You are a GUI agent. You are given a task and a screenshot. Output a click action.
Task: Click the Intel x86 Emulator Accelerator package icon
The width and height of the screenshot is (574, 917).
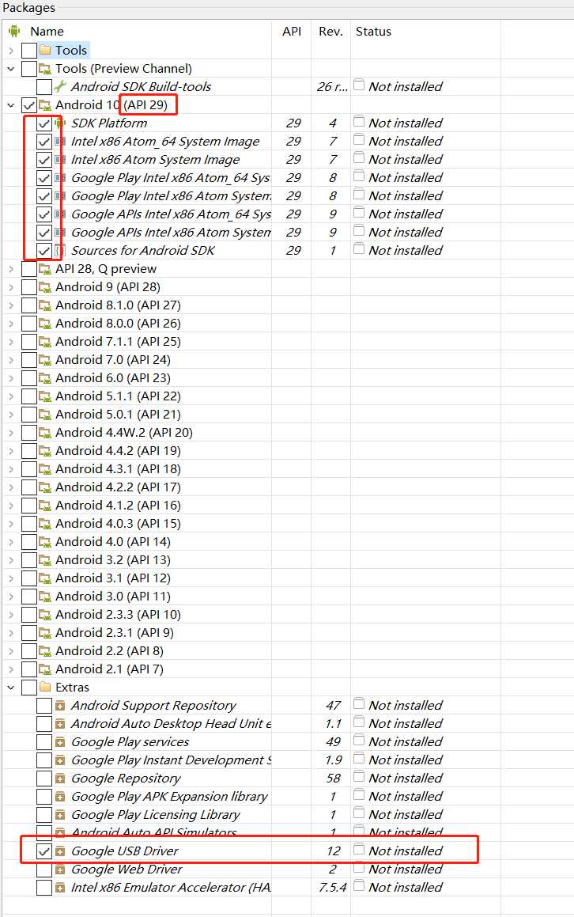click(59, 888)
